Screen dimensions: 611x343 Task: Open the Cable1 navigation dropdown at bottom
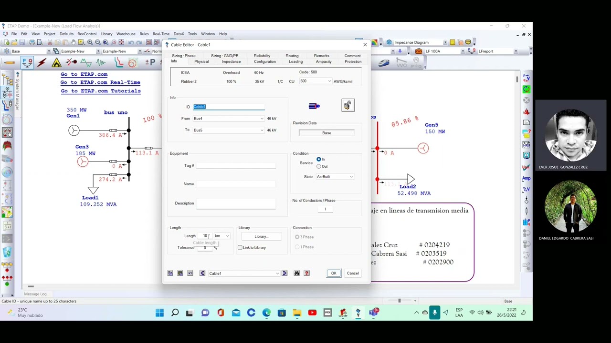277,273
